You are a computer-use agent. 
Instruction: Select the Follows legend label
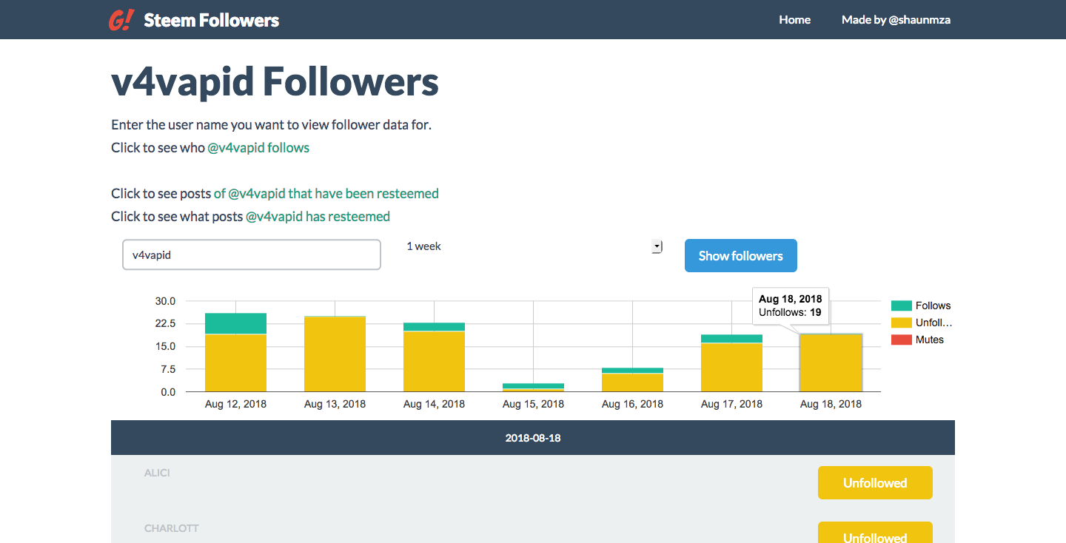point(933,306)
